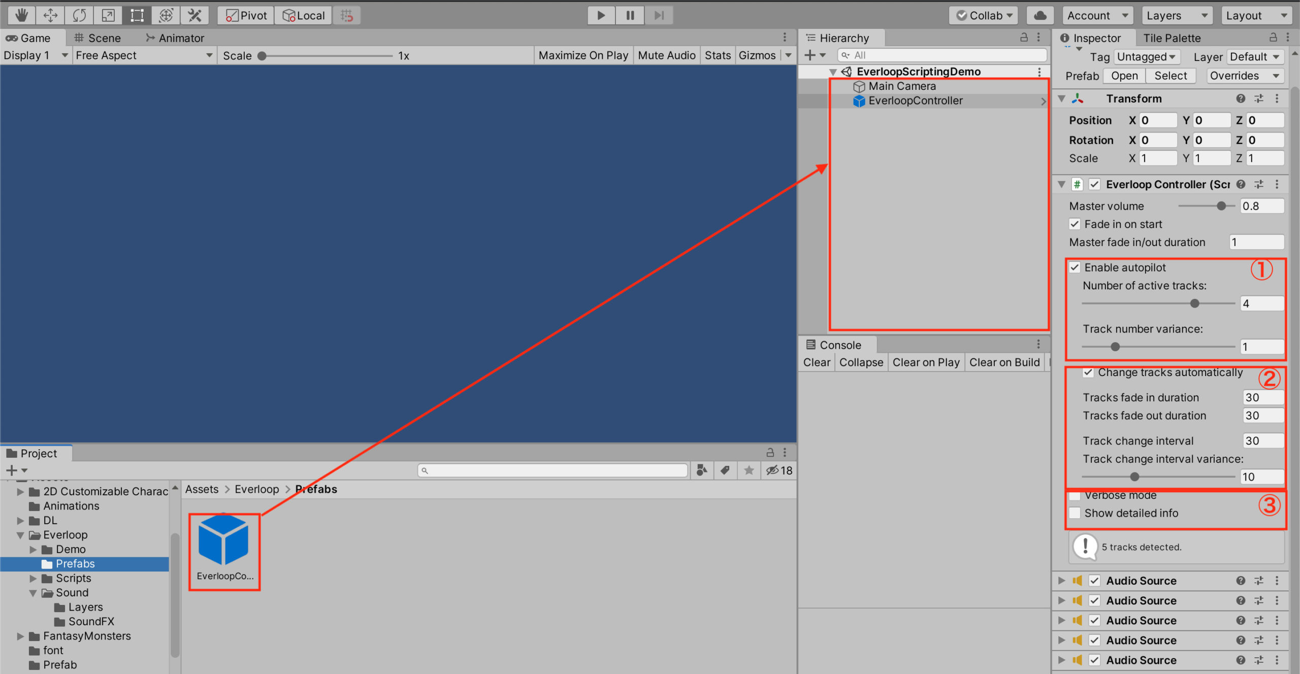Toggle Verbose mode checkbox
This screenshot has width=1300, height=674.
[x=1075, y=495]
